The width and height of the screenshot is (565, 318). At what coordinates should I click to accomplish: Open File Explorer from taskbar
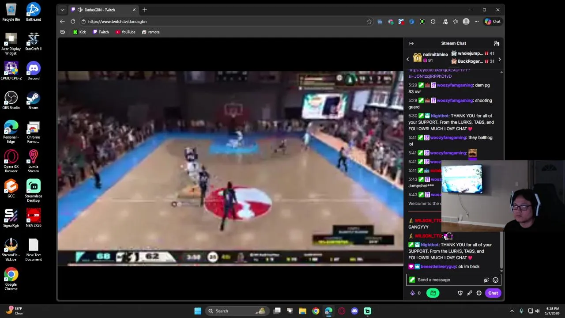[x=303, y=311]
